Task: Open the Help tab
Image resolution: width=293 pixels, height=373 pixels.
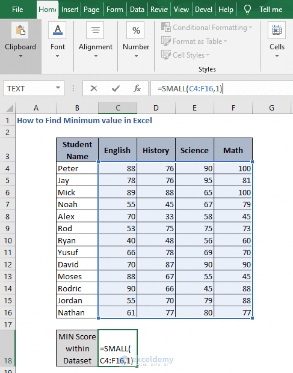Action: [x=226, y=10]
